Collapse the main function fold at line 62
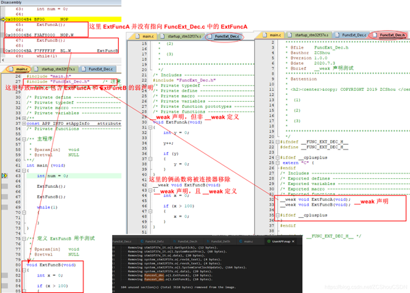Viewport: 410px width, 293px height. (x=24, y=171)
